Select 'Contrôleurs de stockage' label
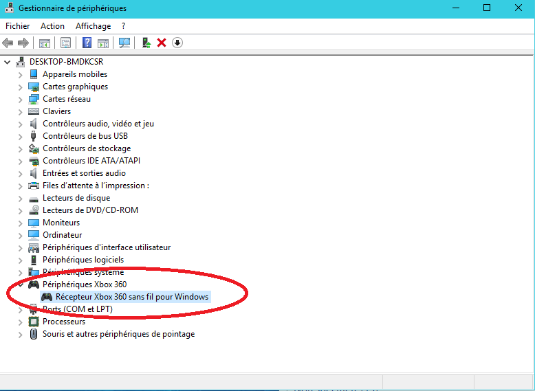535x391 pixels. coord(87,148)
